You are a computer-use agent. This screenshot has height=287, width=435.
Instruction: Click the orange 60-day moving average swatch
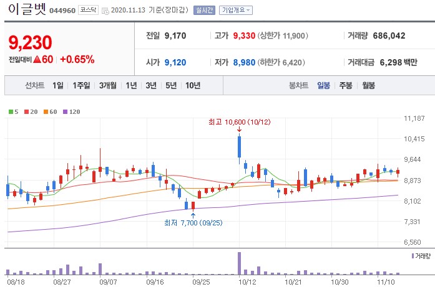(46, 112)
